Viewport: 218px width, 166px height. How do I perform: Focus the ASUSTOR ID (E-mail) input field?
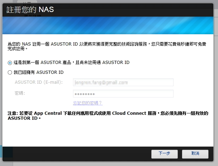[123, 82]
